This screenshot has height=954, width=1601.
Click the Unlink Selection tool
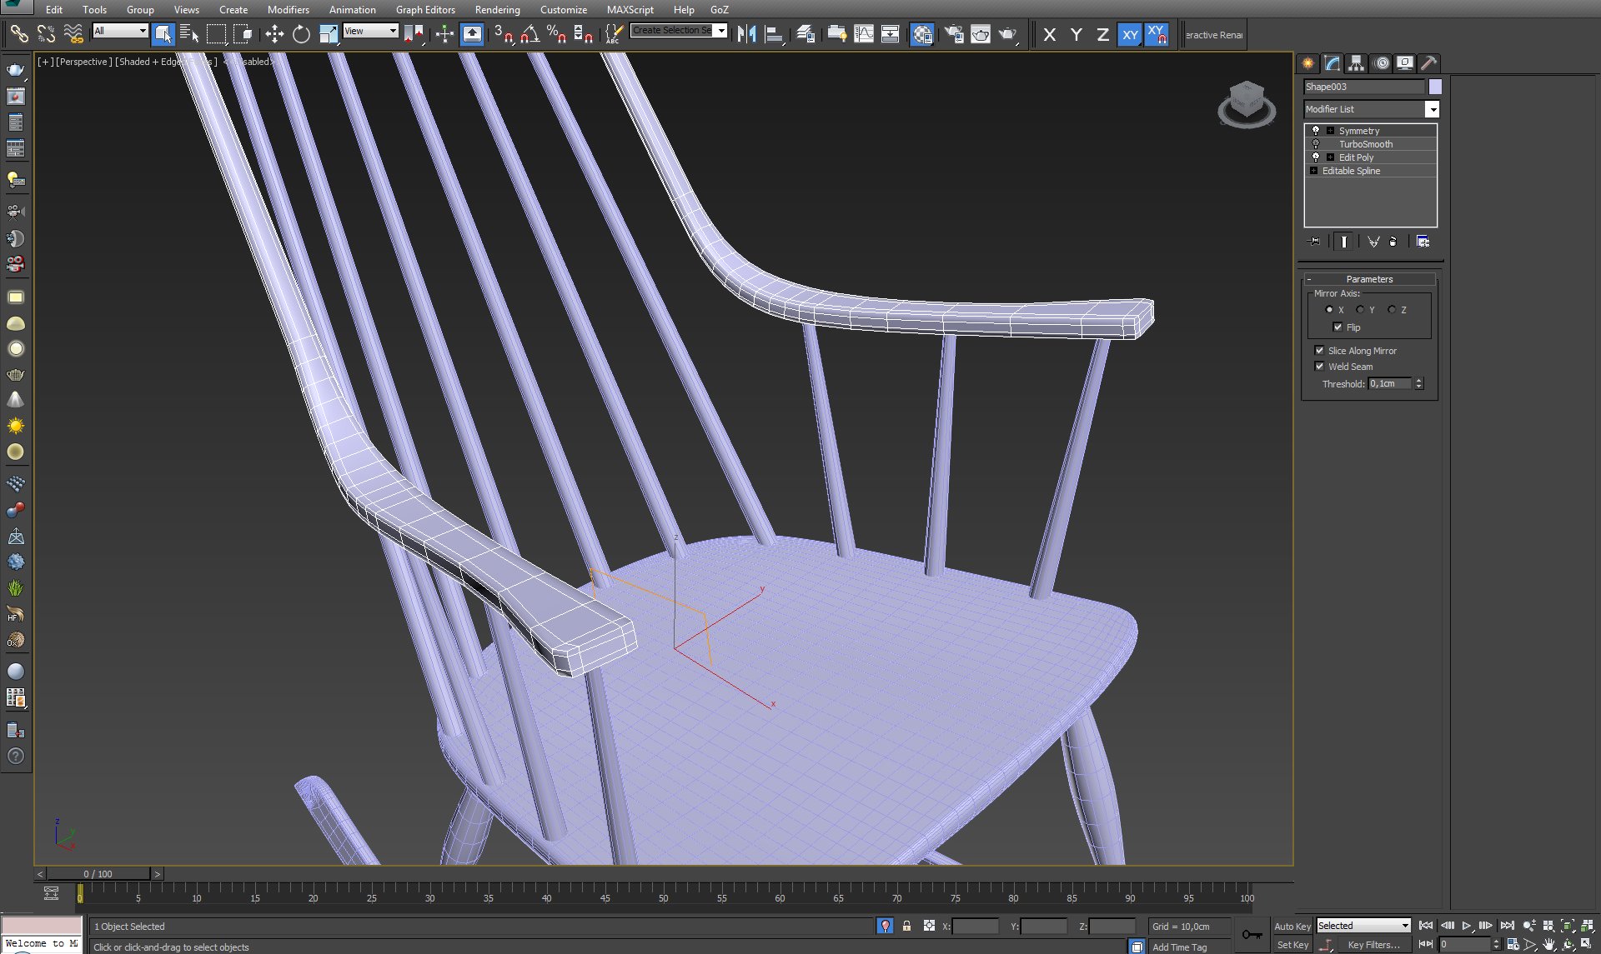46,34
